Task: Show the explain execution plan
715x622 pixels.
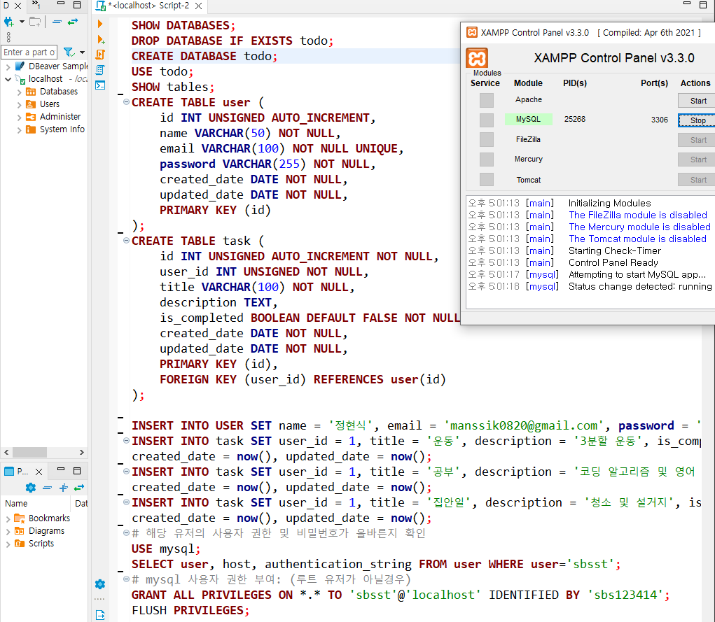Action: 100,70
